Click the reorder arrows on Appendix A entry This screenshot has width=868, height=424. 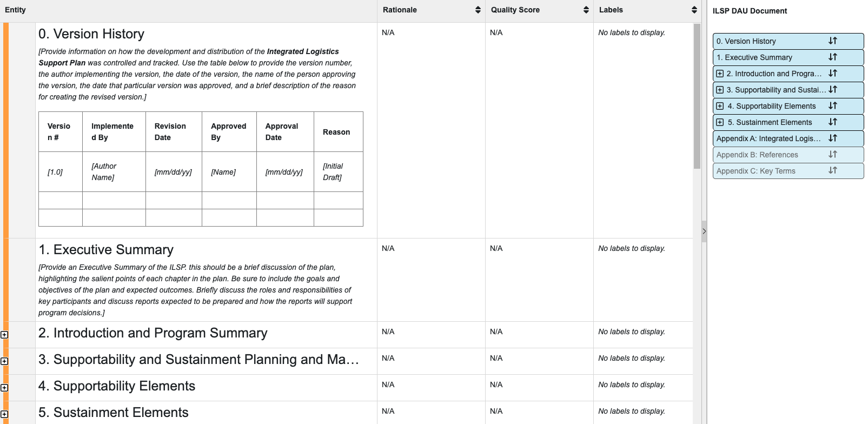832,138
